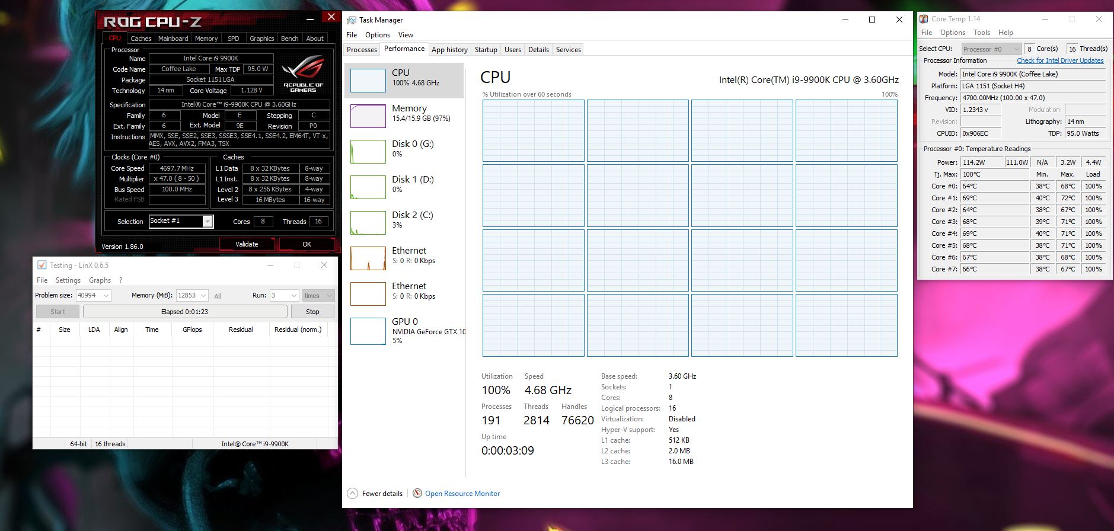Click the Frequency field showing 4700.00MHz

click(x=1033, y=98)
